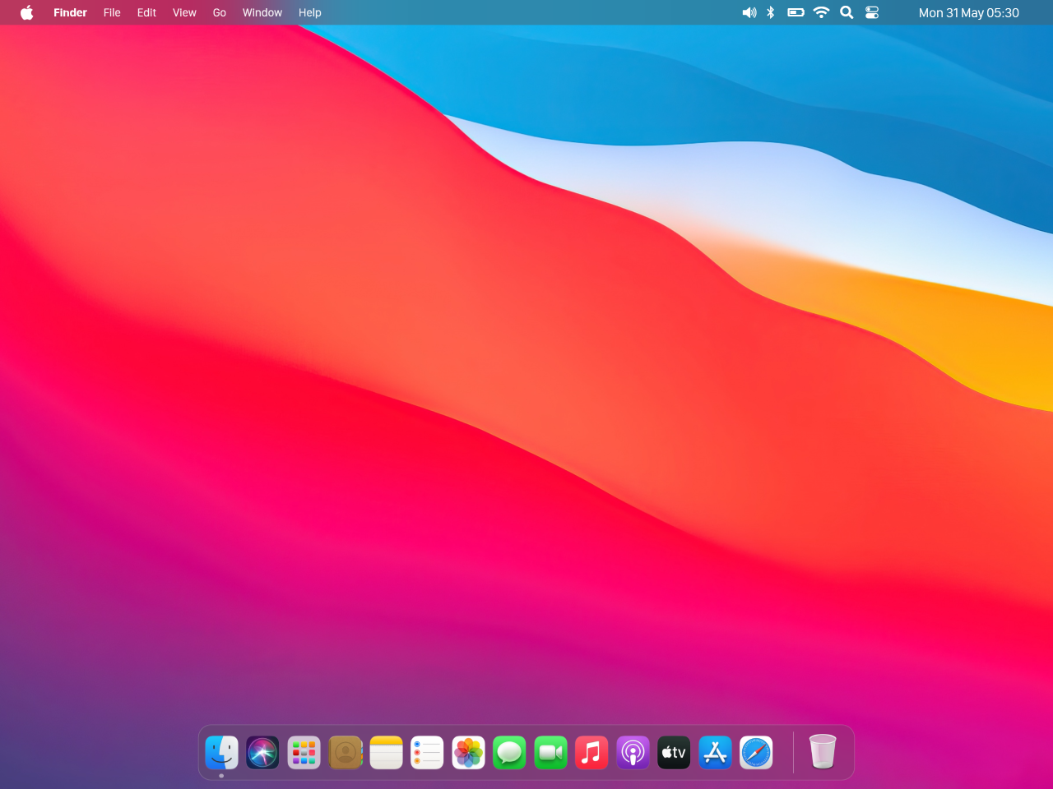Screen dimensions: 1053x789
Task: Open Control Center in menu bar
Action: tap(872, 12)
